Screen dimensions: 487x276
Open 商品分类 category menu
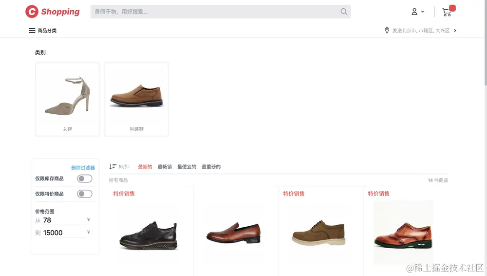pyautogui.click(x=47, y=31)
